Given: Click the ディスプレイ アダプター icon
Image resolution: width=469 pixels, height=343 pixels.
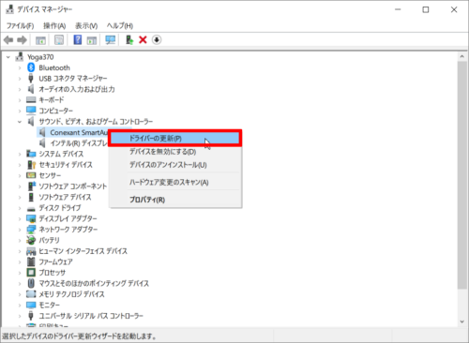Looking at the screenshot, I should click(x=31, y=218).
